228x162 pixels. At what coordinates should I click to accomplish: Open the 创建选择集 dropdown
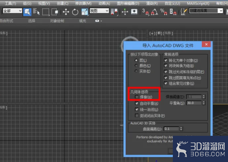click(x=206, y=11)
